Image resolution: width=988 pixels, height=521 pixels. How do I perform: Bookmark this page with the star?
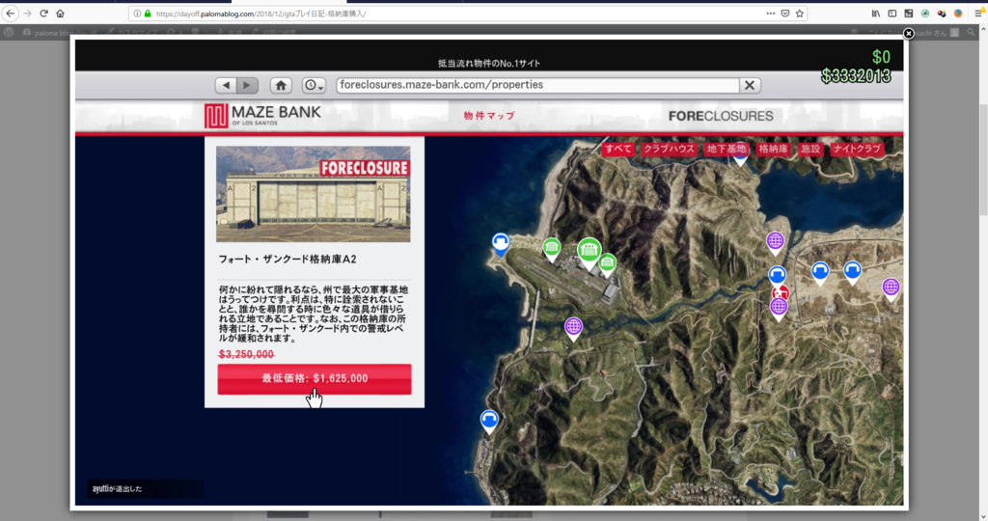(x=800, y=14)
